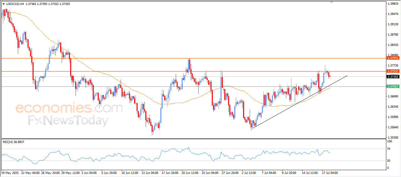Click the 20 Jun 12:00 time label
Image resolution: width=401 pixels, height=177 pixels.
point(190,172)
